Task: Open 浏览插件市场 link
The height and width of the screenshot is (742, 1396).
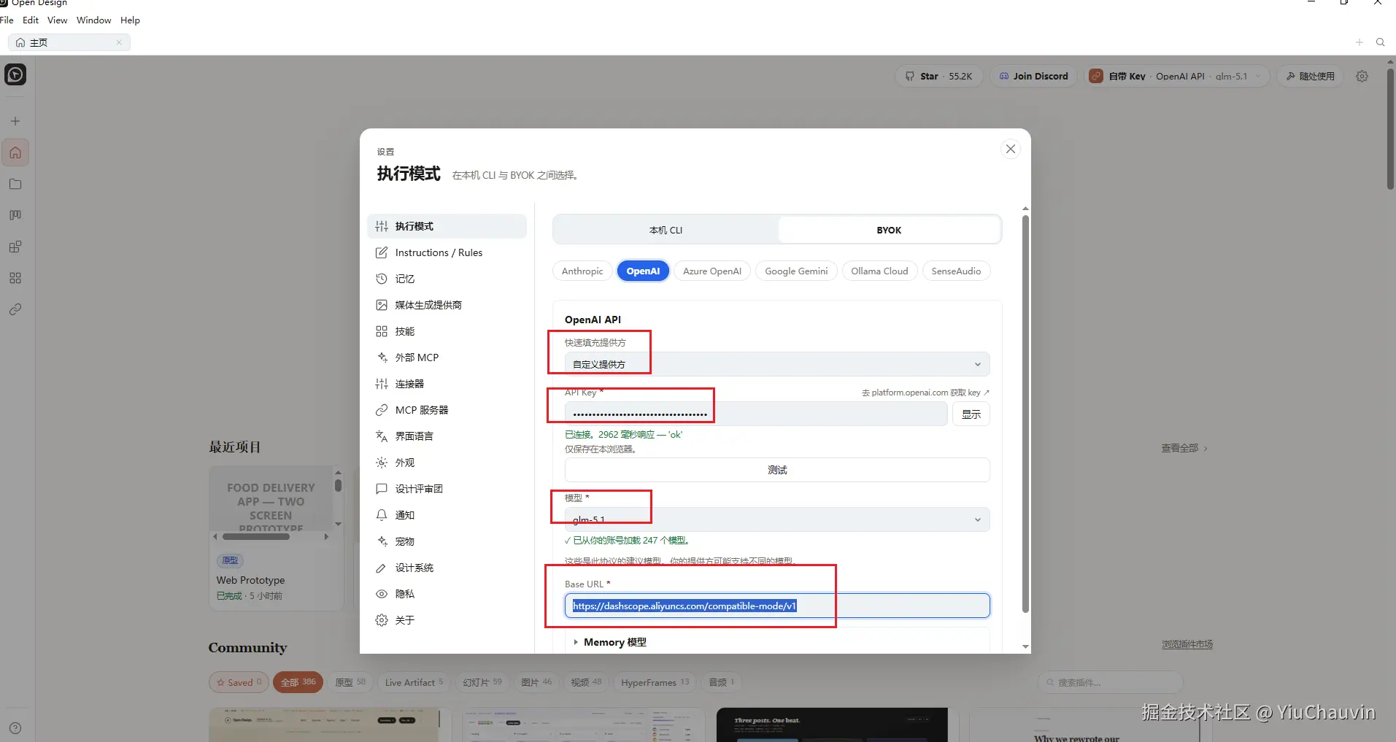Action: [1187, 644]
